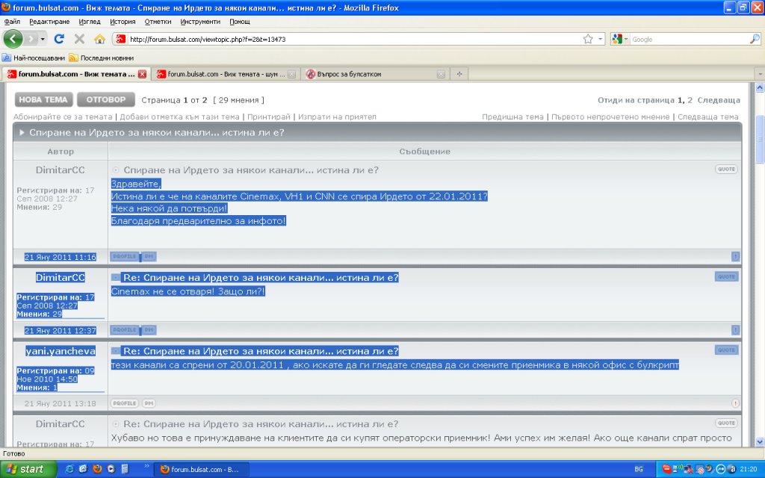Open PROFILE under the 11:16 post
This screenshot has width=765, height=478.
(x=125, y=256)
